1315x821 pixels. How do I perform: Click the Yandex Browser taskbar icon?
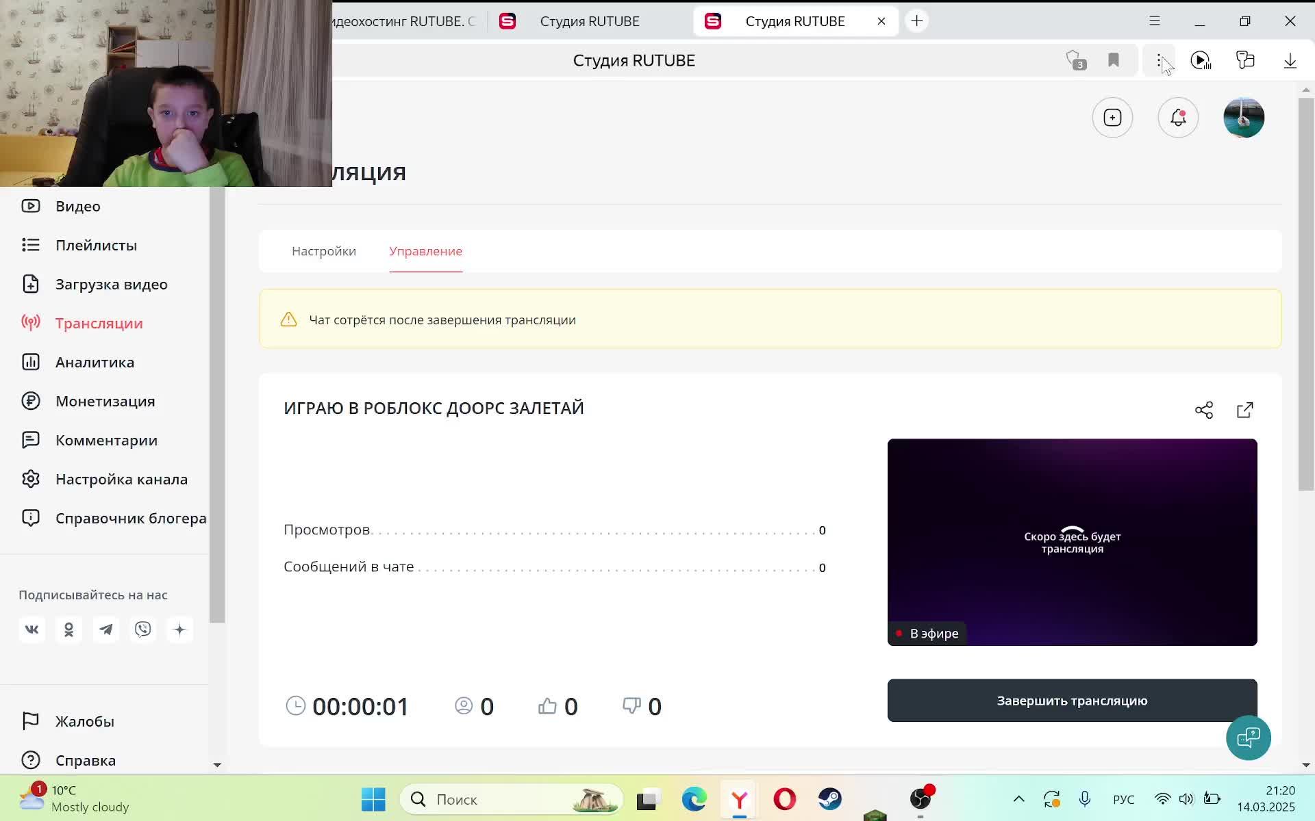[739, 799]
